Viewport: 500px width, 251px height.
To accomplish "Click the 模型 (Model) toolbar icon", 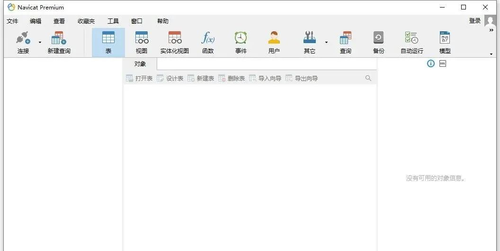I will 445,38.
